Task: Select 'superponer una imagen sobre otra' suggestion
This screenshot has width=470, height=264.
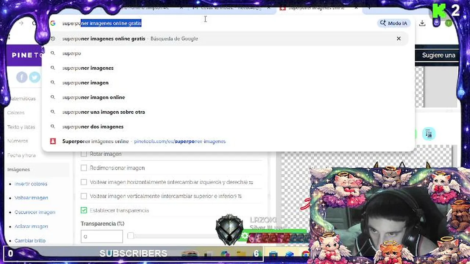Action: (104, 112)
